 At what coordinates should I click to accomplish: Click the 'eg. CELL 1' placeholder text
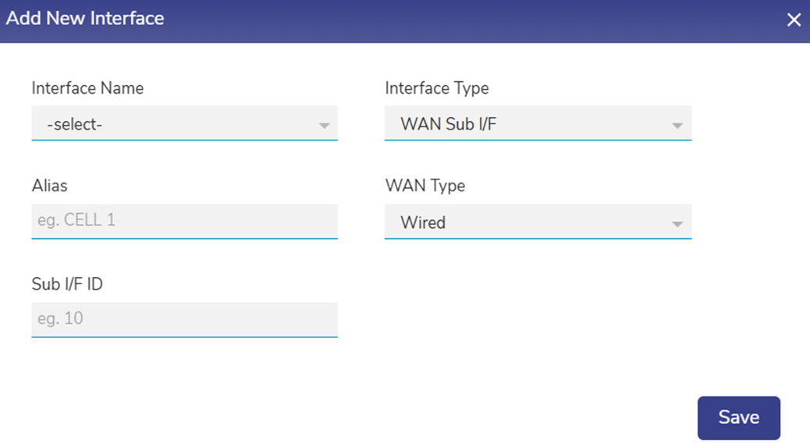point(76,220)
